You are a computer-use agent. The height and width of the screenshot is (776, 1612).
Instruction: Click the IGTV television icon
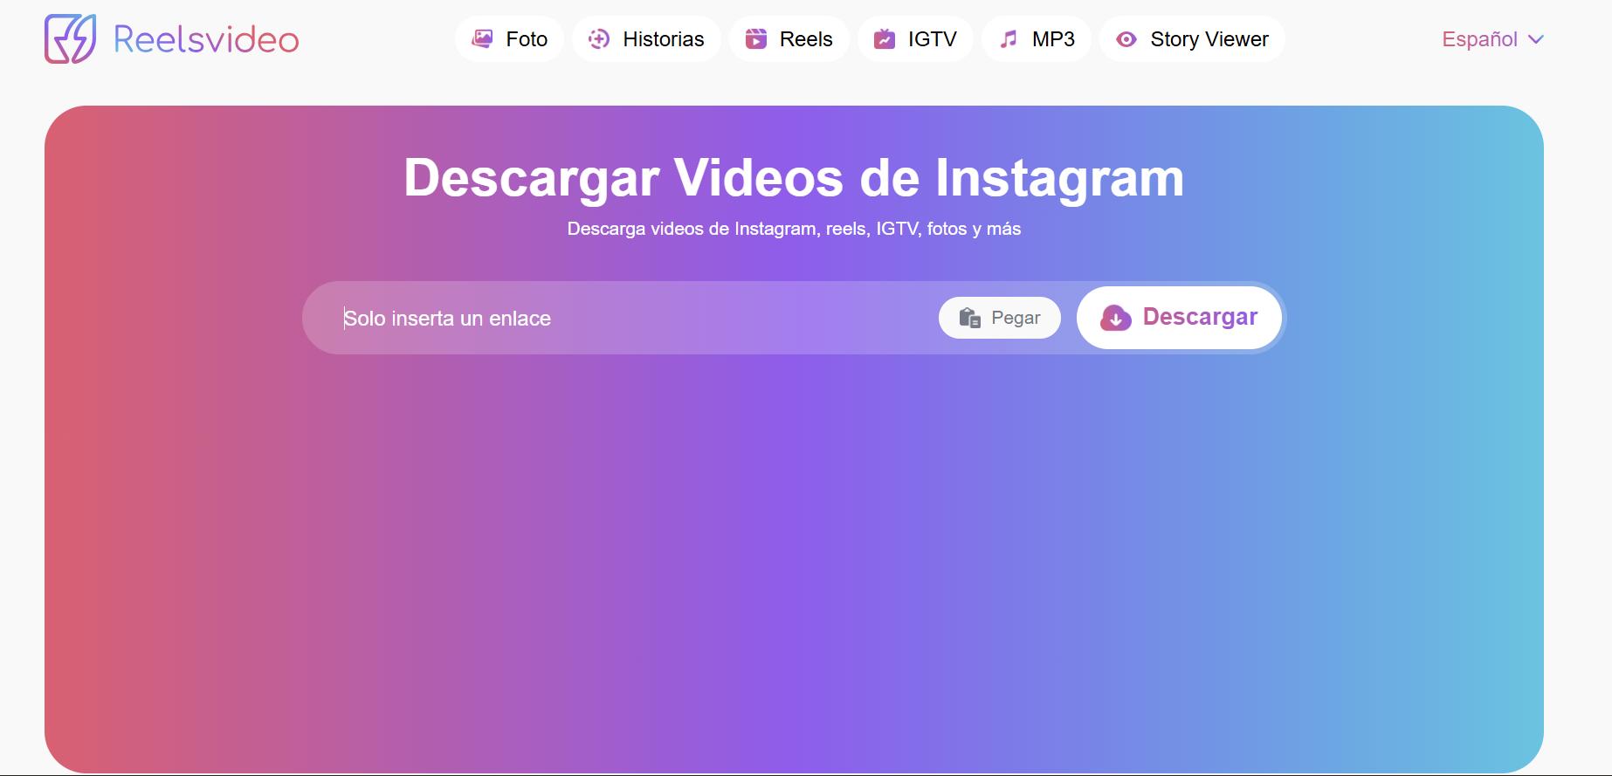pos(885,38)
